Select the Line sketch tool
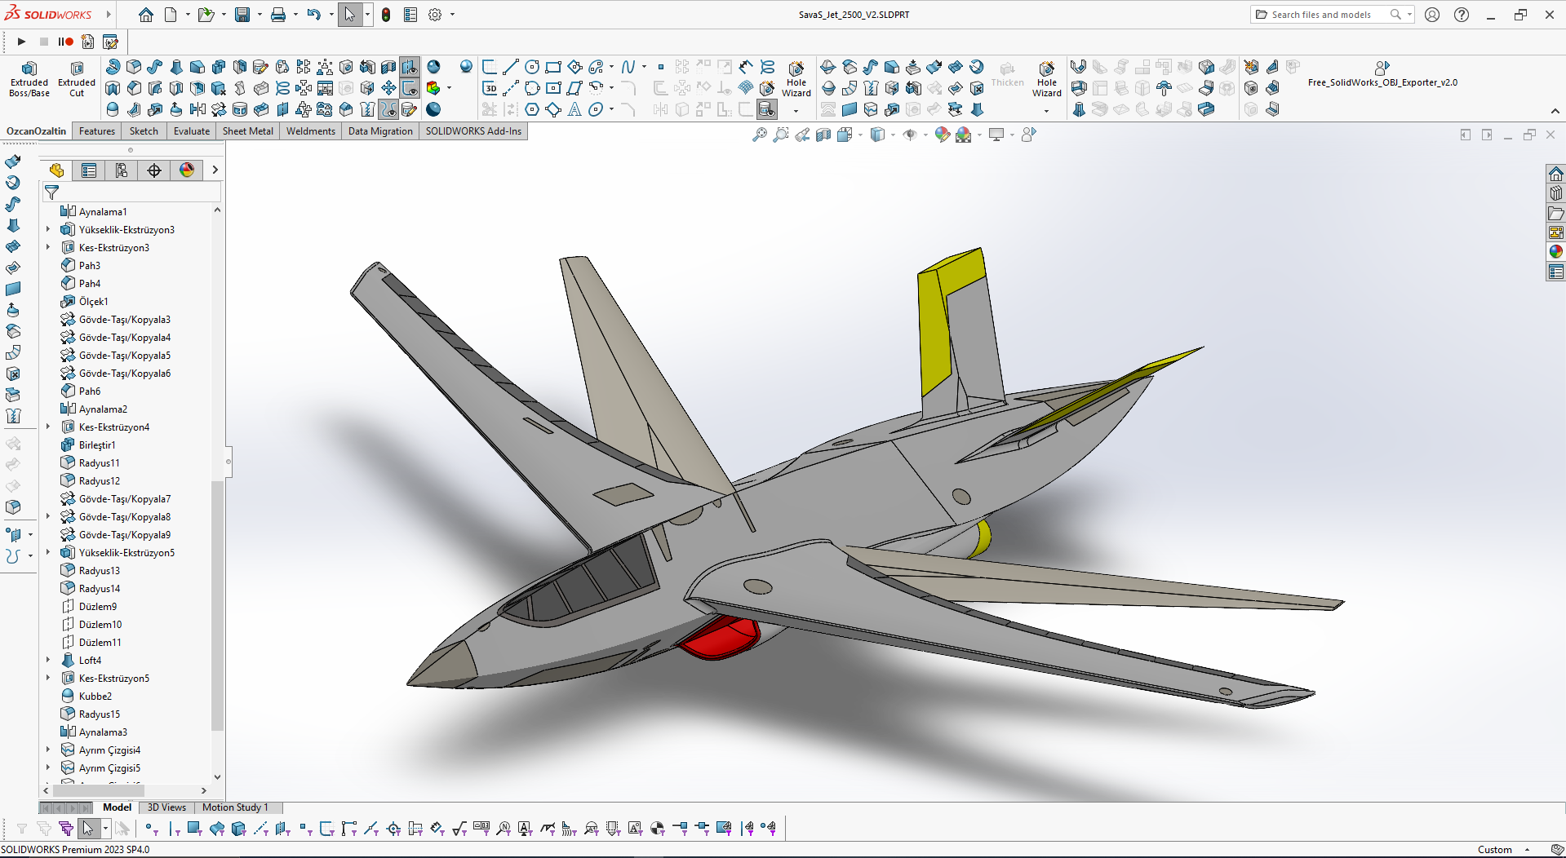The width and height of the screenshot is (1566, 858). [x=511, y=67]
